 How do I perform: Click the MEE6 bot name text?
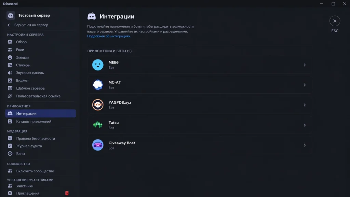[x=113, y=62]
